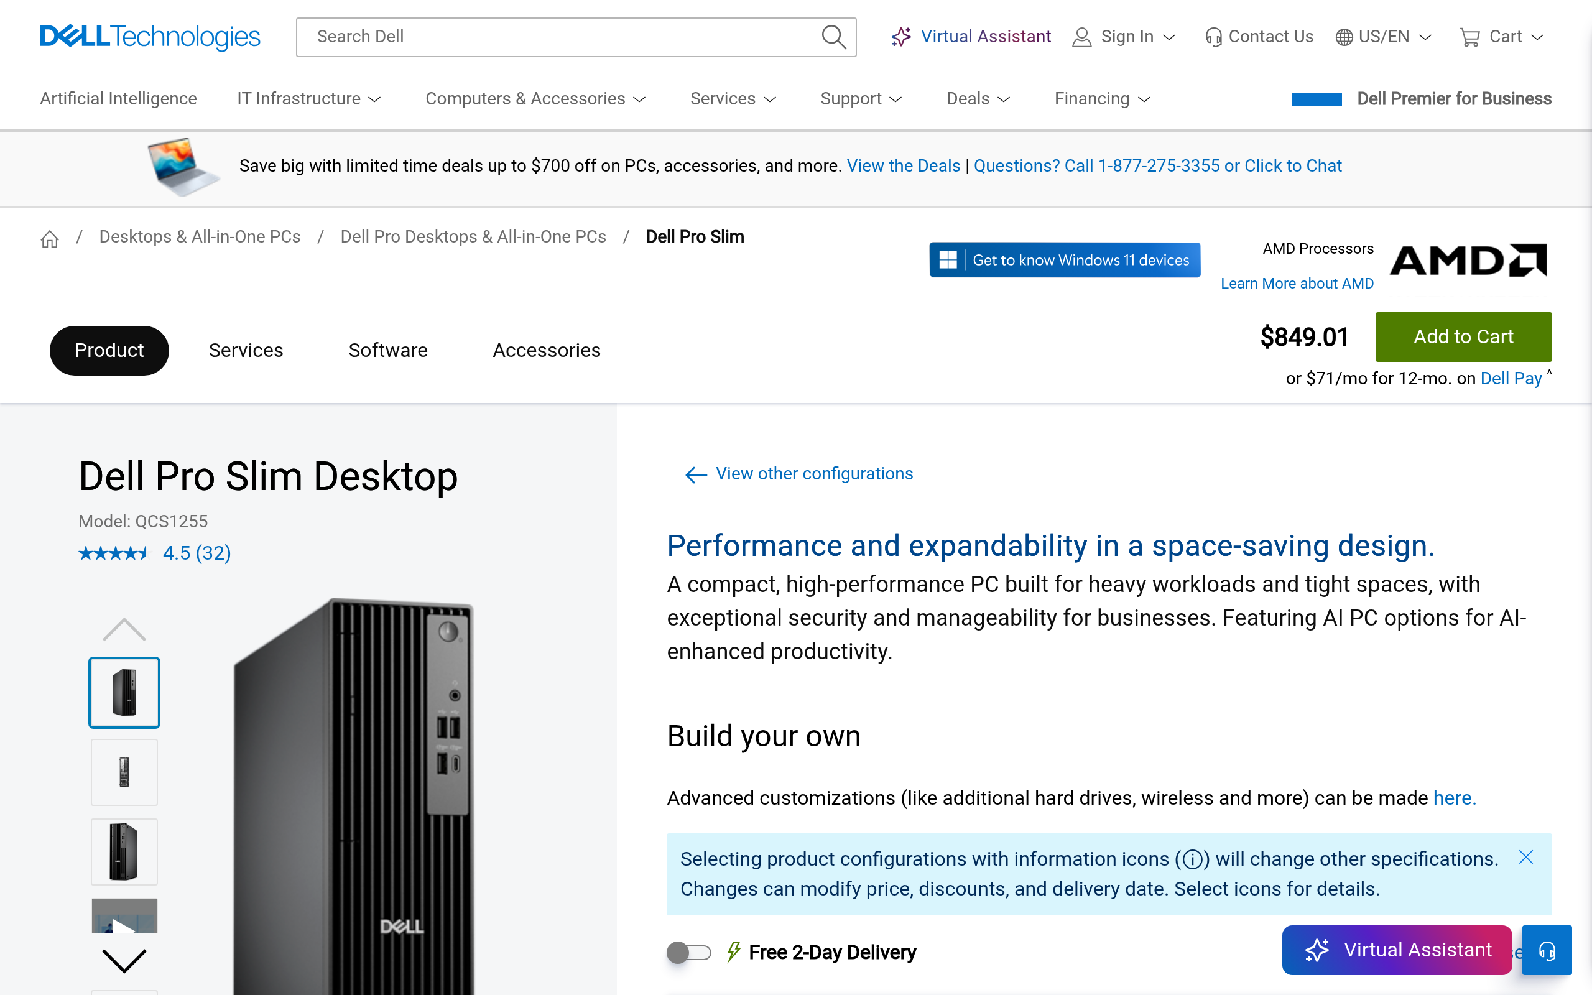Click the main Dell Pro Slim product image

[x=355, y=796]
